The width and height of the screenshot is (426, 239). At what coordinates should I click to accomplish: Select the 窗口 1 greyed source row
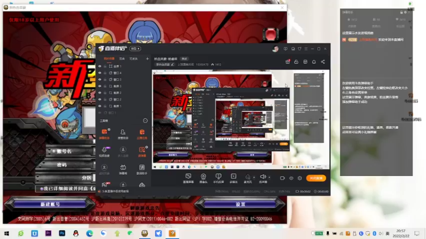(x=124, y=113)
